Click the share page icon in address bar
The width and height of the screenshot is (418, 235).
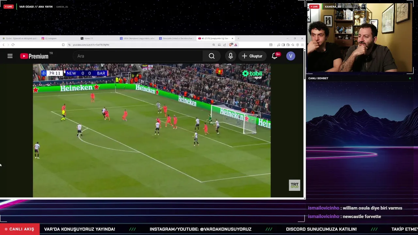pyautogui.click(x=225, y=45)
